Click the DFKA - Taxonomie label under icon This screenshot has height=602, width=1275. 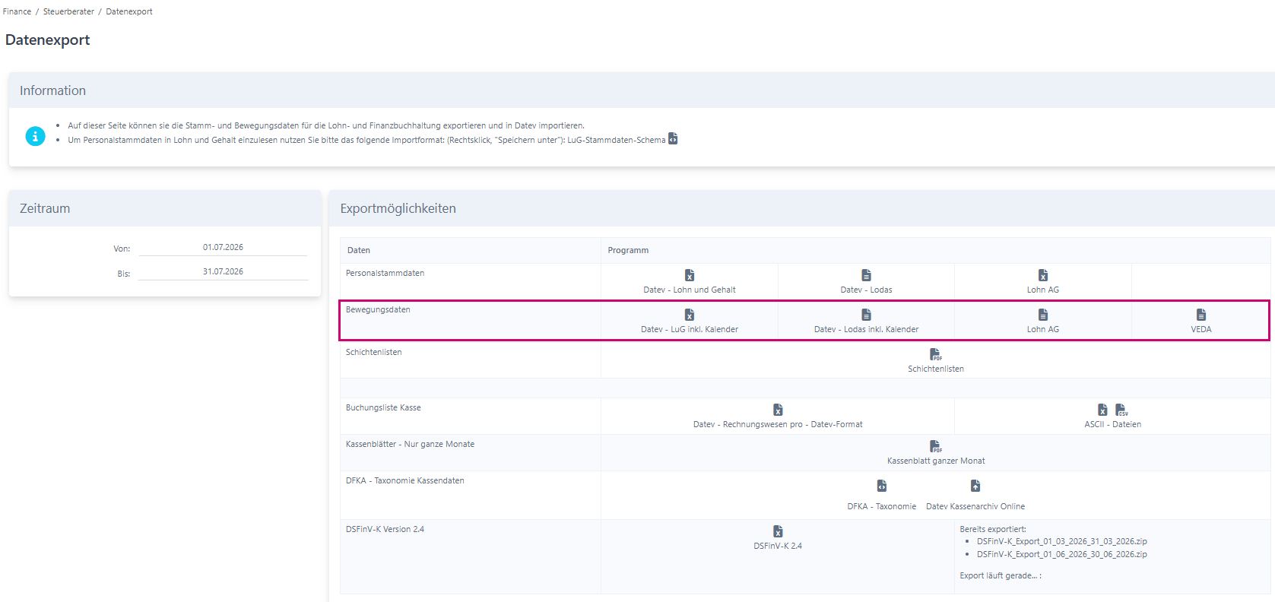tap(882, 506)
